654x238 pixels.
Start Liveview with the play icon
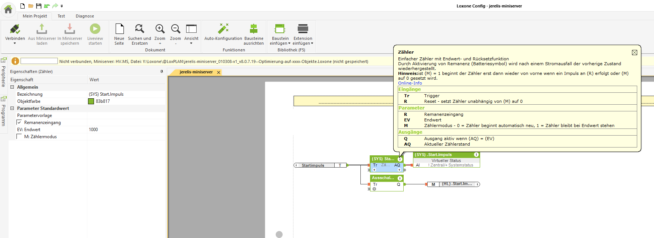(x=95, y=29)
